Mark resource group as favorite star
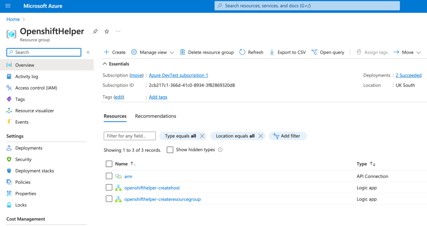Image resolution: width=427 pixels, height=227 pixels. (107, 32)
